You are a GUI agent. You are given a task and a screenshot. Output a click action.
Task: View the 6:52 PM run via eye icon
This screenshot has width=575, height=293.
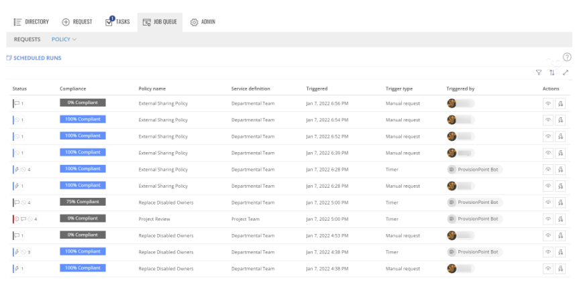(x=548, y=137)
